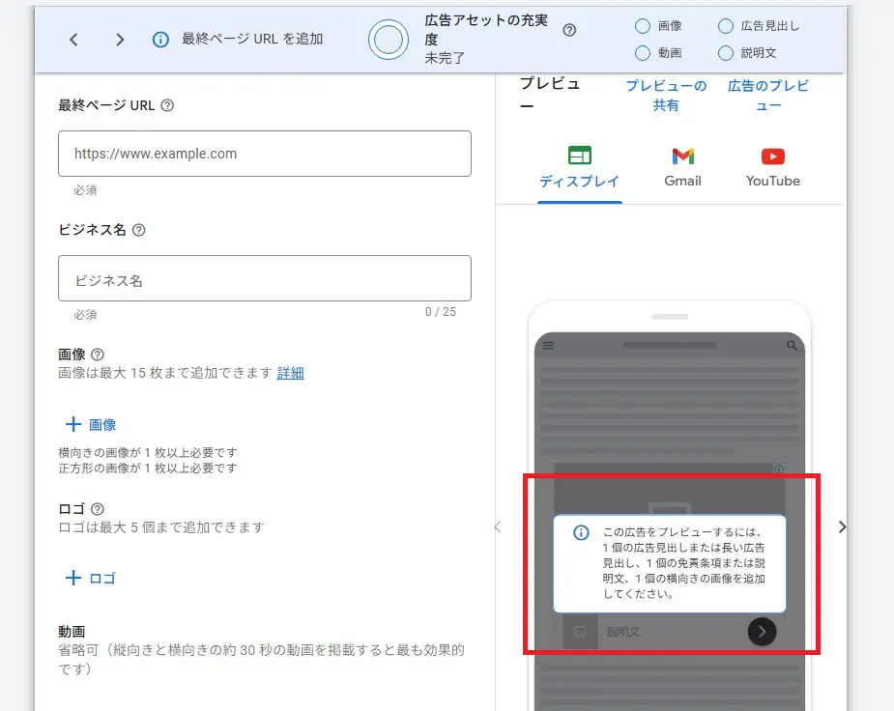
Task: Click info icon in preview notice box
Action: point(581,532)
